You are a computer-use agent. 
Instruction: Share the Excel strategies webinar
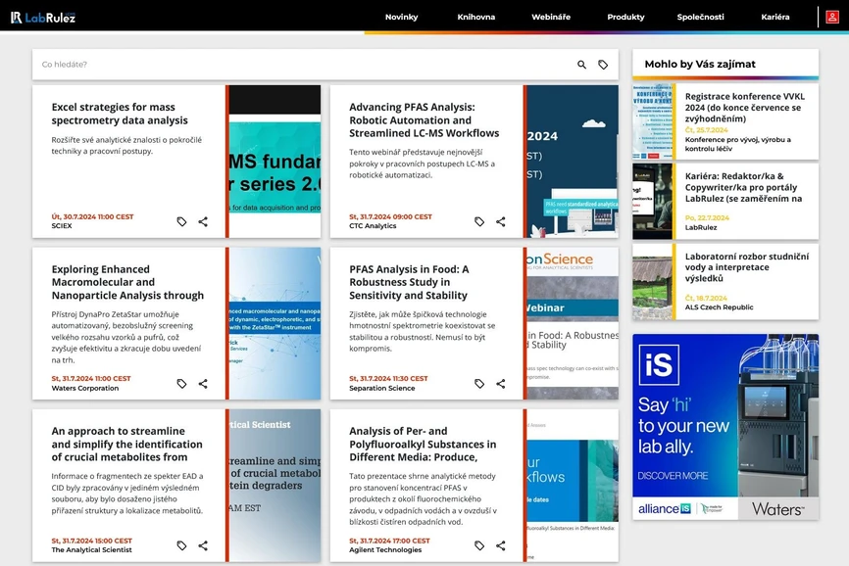[x=203, y=221]
